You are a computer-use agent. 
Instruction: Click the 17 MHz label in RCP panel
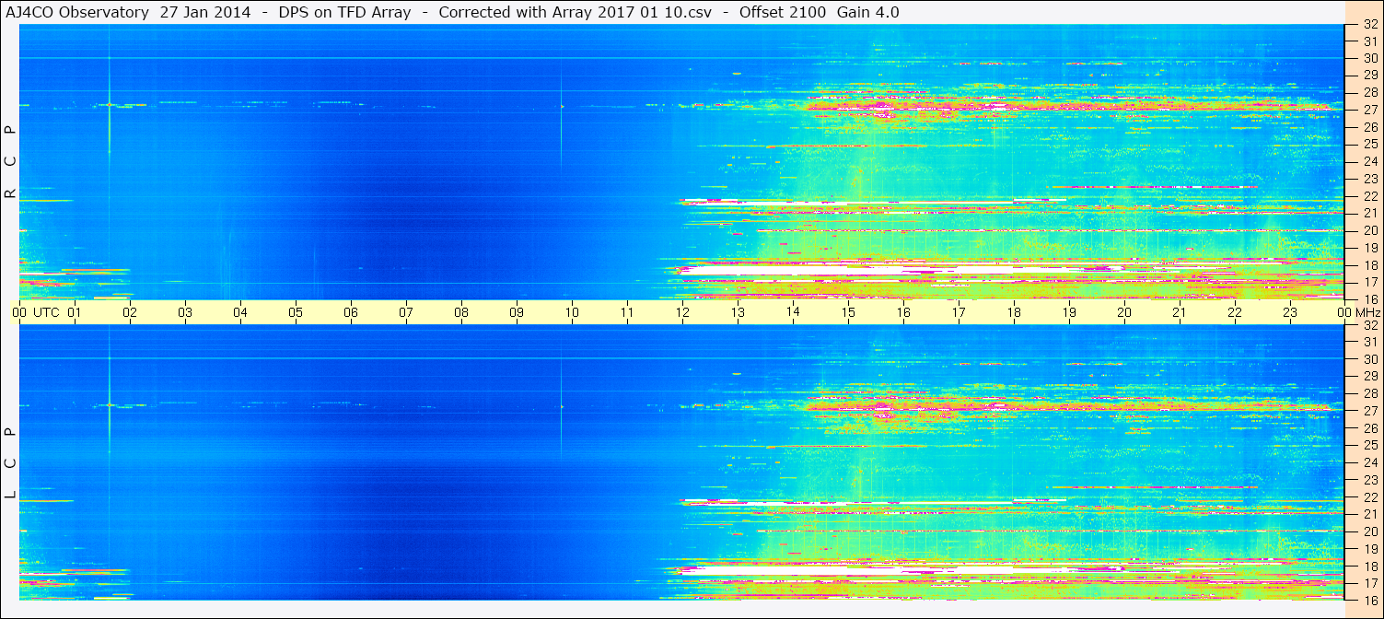(1370, 282)
